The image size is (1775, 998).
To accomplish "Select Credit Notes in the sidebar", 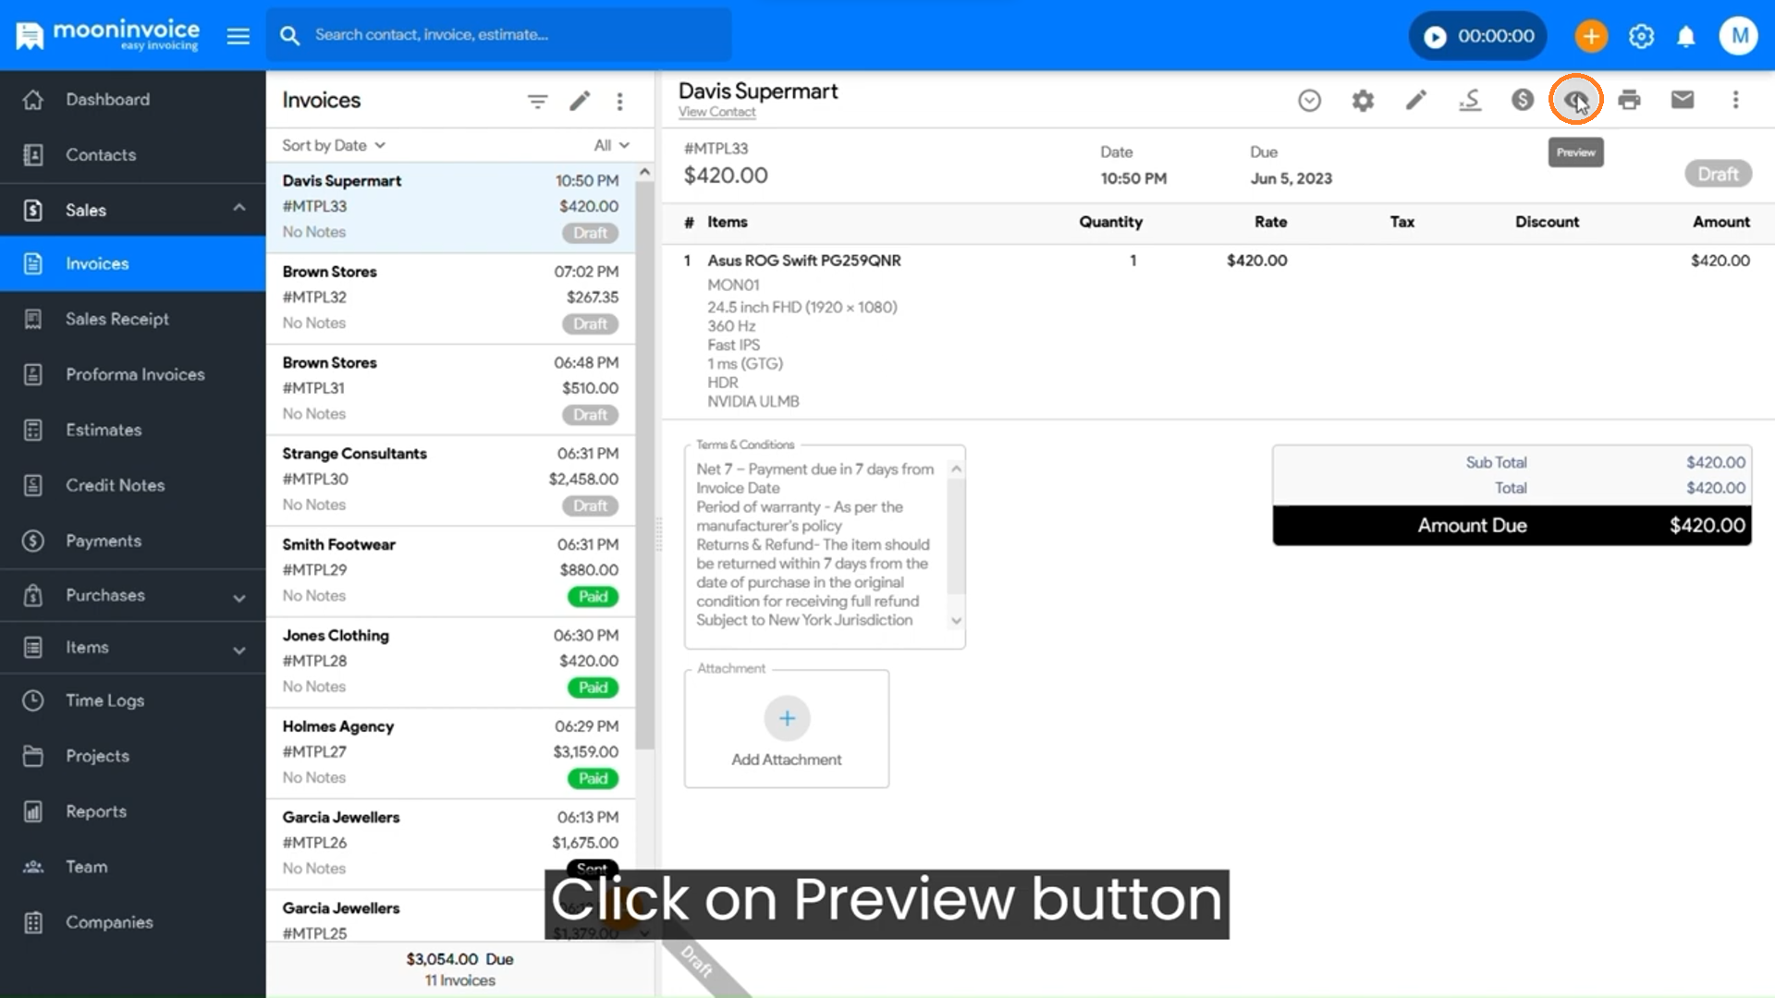I will tap(116, 485).
